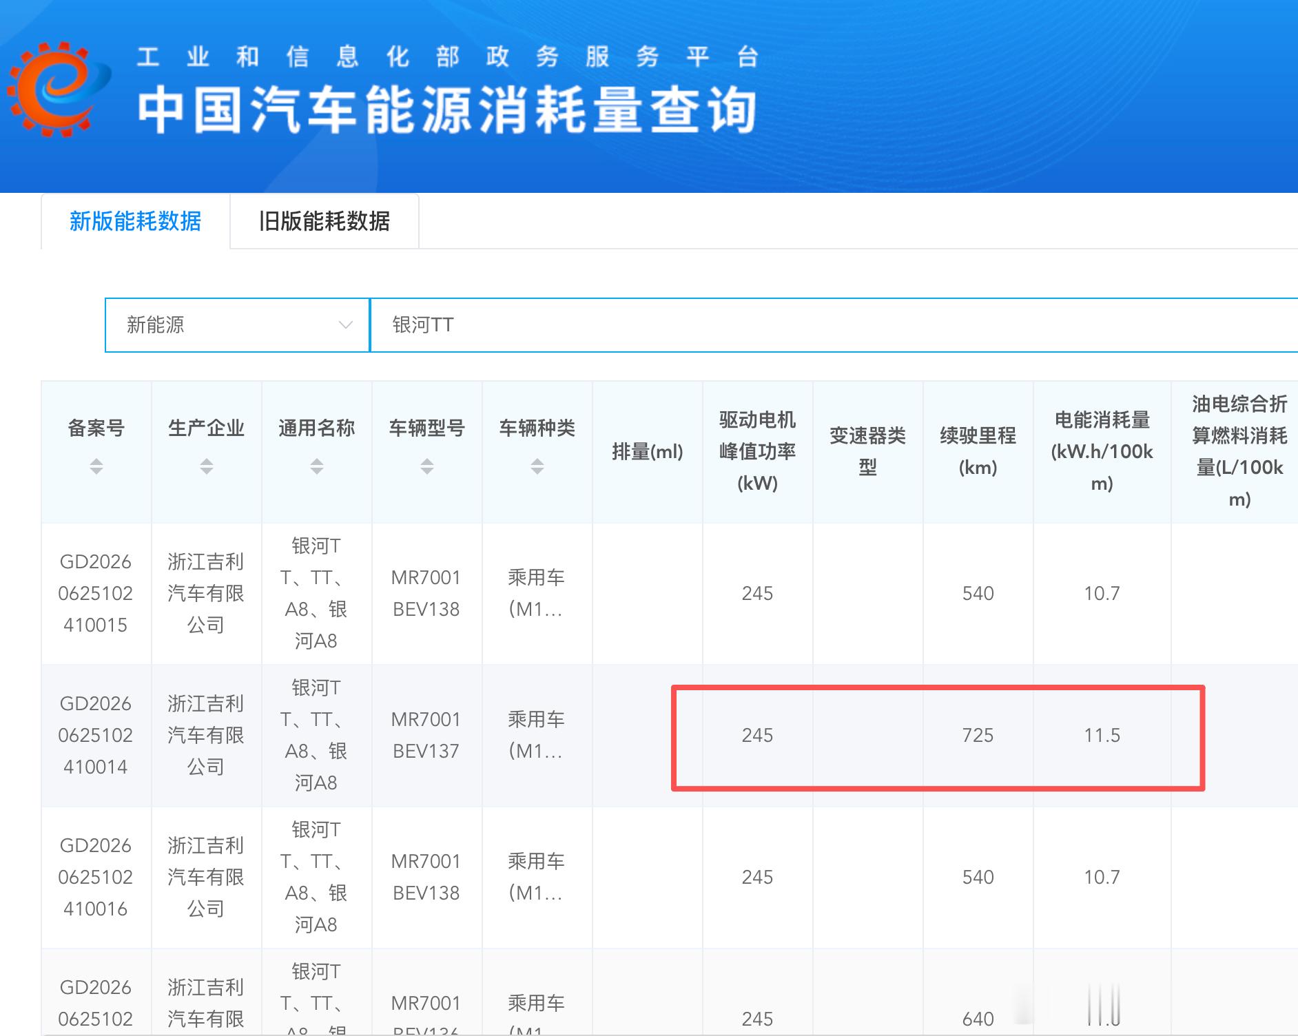Click 驱动电机峰值功率(kW) column header

[758, 452]
